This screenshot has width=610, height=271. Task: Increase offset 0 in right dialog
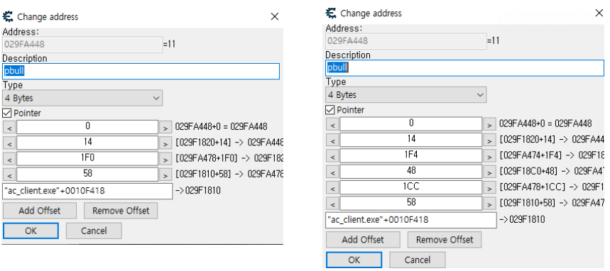[x=489, y=124]
